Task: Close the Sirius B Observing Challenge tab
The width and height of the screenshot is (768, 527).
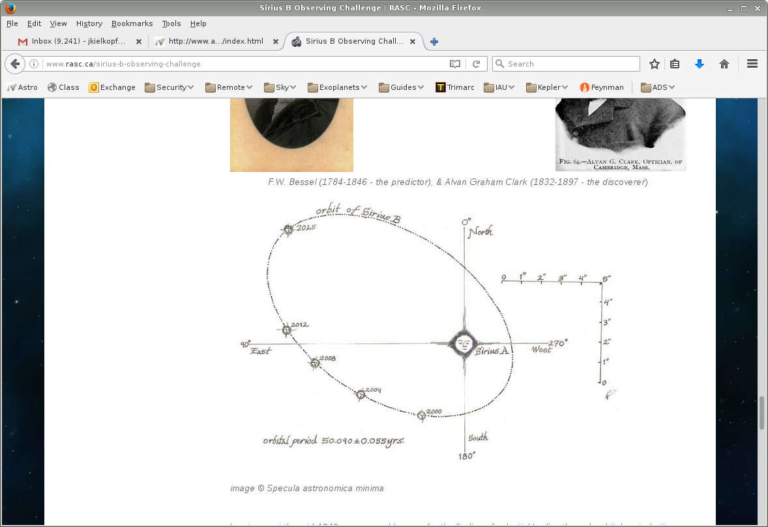Action: point(413,42)
